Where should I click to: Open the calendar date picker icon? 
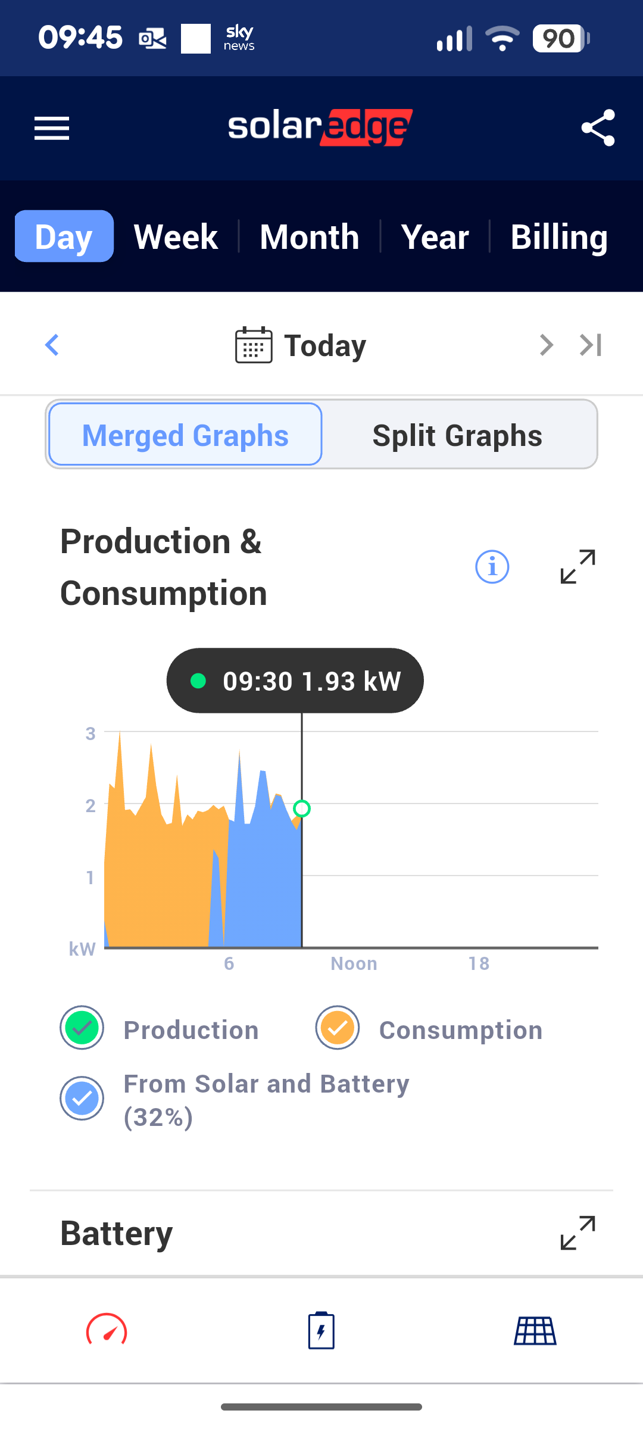click(254, 345)
